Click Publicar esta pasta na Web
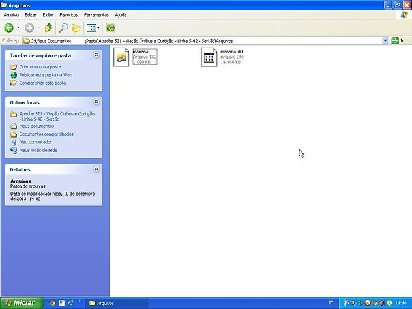 pos(46,75)
